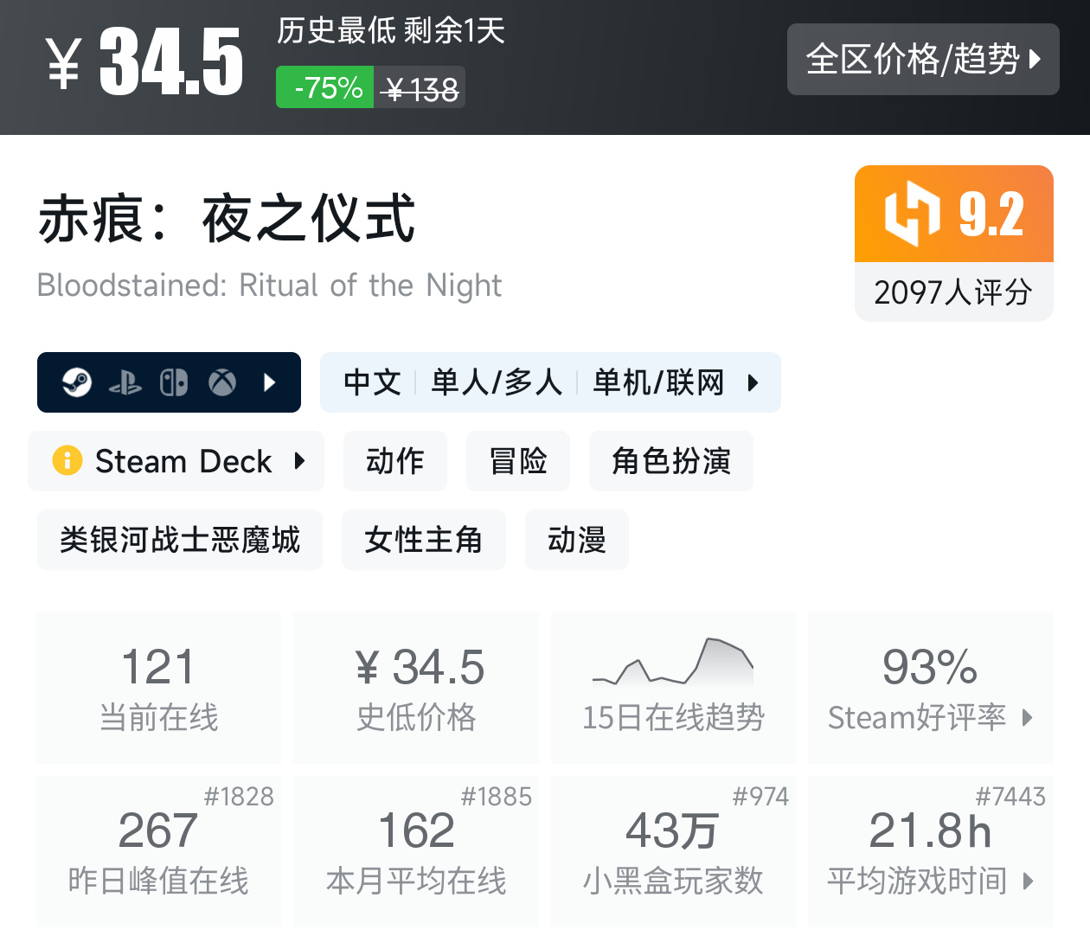Click 2097人评分 rating count

click(953, 292)
